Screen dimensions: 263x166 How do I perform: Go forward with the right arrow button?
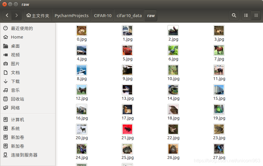point(17,16)
